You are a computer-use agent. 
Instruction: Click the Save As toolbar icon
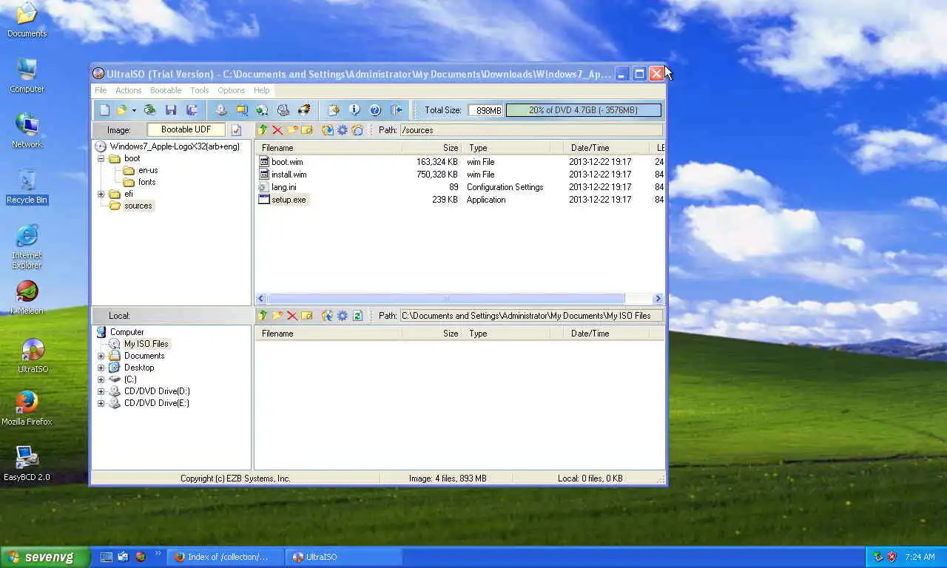pos(192,110)
